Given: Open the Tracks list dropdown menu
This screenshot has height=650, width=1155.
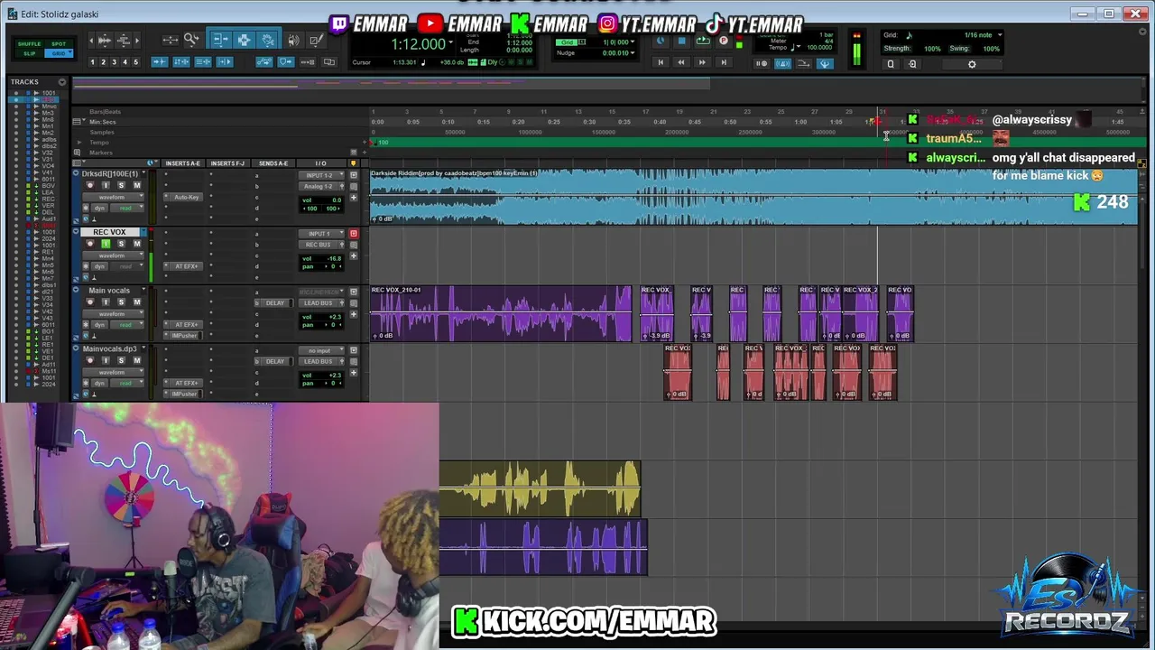Looking at the screenshot, I should pos(62,81).
